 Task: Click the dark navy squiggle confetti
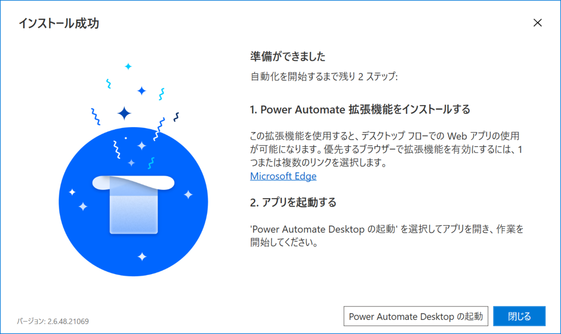tap(176, 117)
